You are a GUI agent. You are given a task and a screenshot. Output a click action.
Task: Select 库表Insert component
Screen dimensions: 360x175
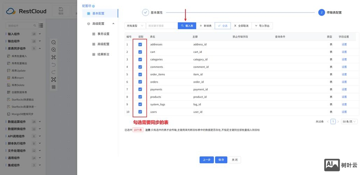click(x=15, y=78)
